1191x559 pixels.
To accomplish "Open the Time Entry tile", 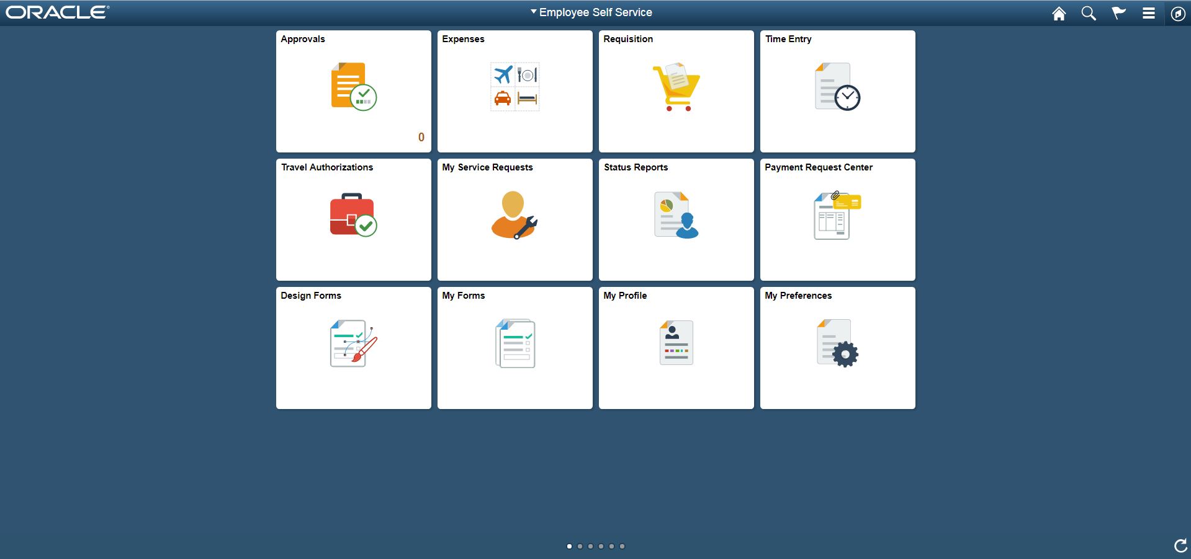I will tap(837, 91).
